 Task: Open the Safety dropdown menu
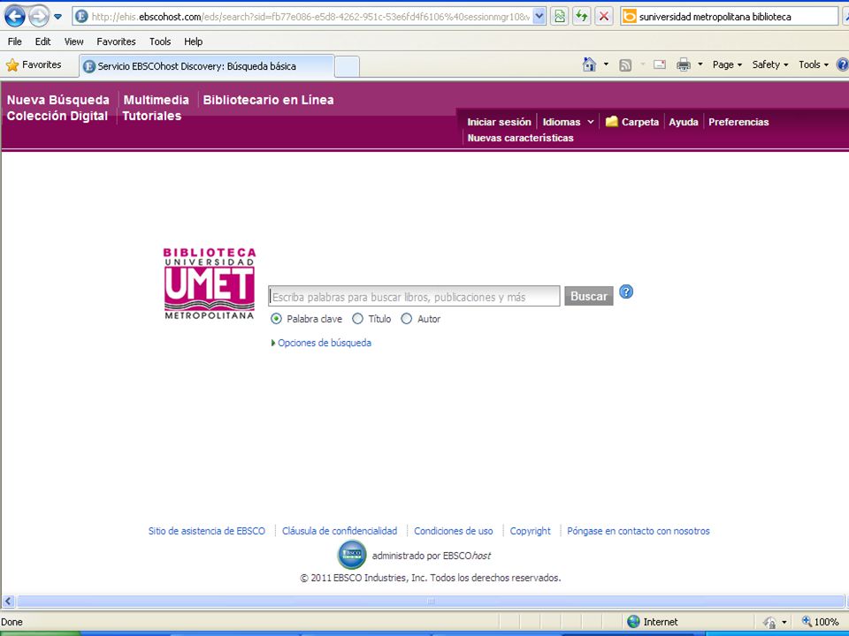[770, 64]
